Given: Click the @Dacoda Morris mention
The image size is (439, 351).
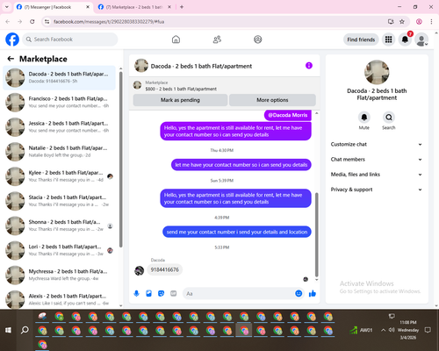Looking at the screenshot, I should (288, 115).
